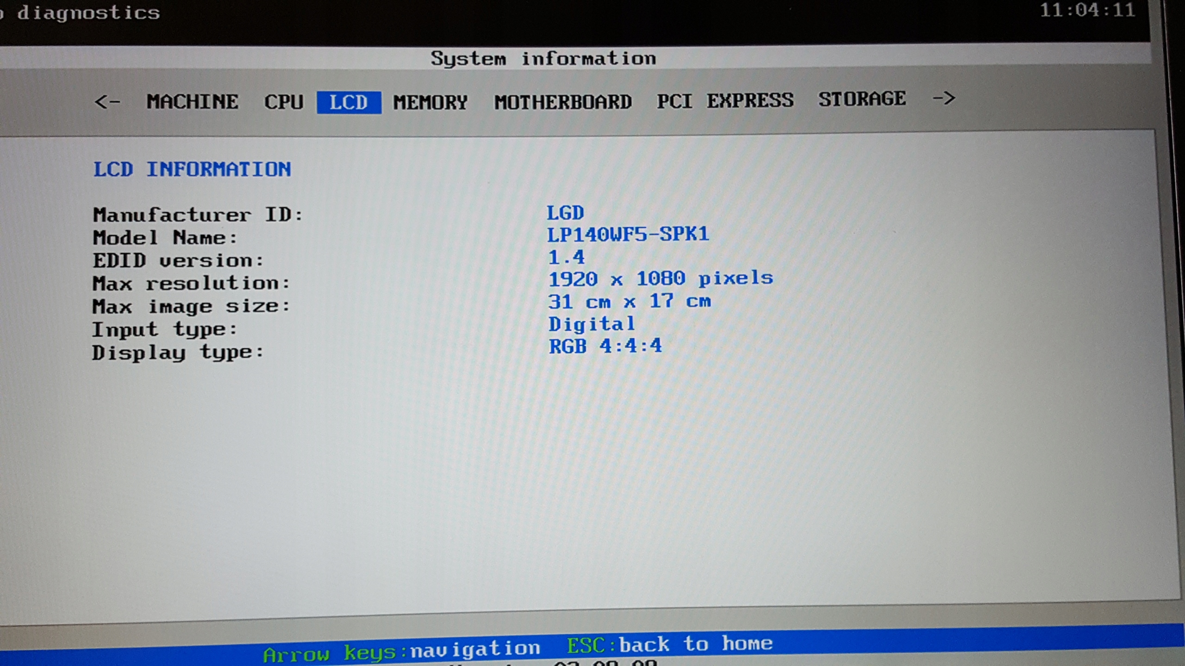1185x666 pixels.
Task: Select the highlighted LCD tab
Action: tap(349, 102)
